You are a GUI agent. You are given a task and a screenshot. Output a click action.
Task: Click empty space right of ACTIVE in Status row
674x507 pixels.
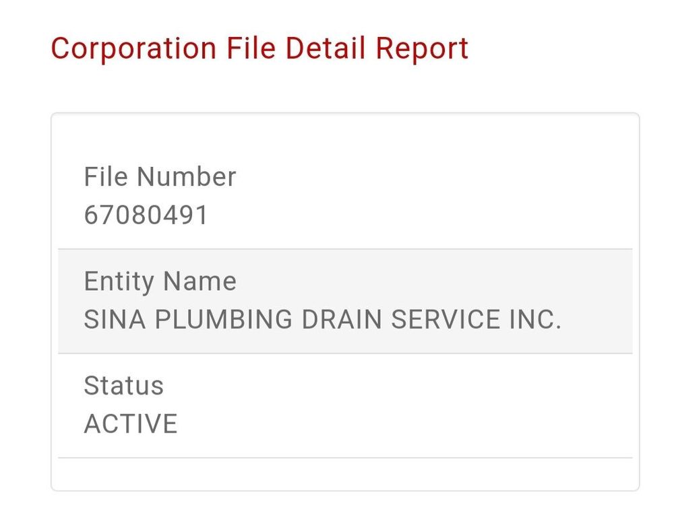click(x=404, y=424)
